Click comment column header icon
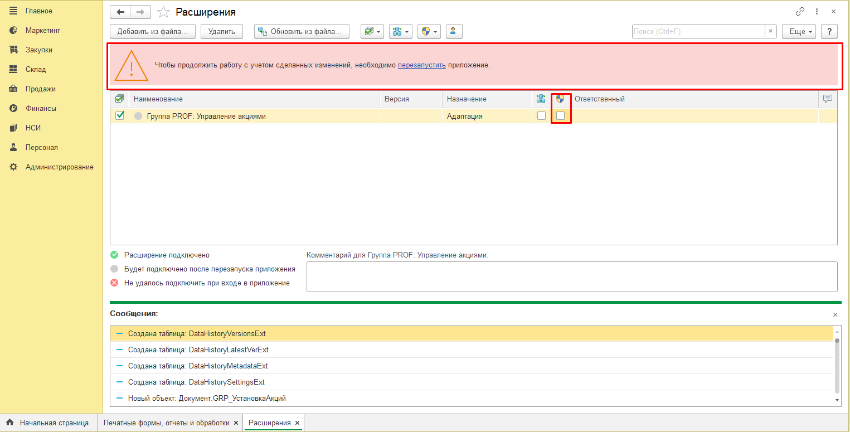 (x=828, y=99)
